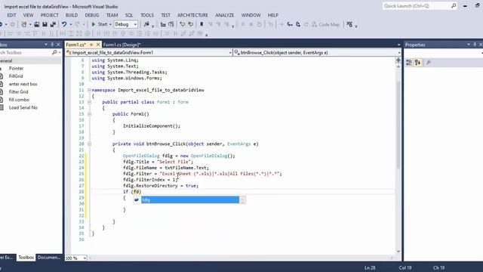This screenshot has width=483, height=272.
Task: Open the btnBrowse_Click member dropdown
Action: click(399, 53)
